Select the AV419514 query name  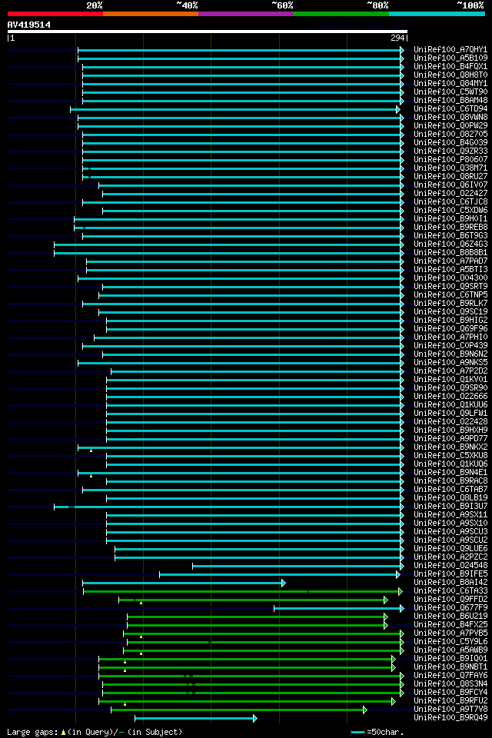click(x=28, y=25)
